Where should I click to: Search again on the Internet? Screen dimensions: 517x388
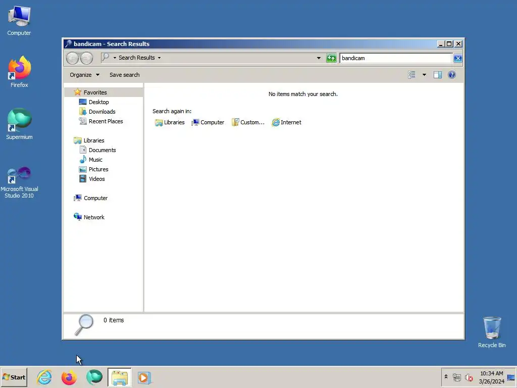click(287, 122)
